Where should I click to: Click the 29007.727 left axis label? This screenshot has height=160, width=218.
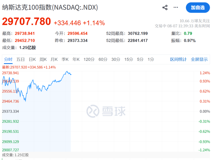pos(10,150)
